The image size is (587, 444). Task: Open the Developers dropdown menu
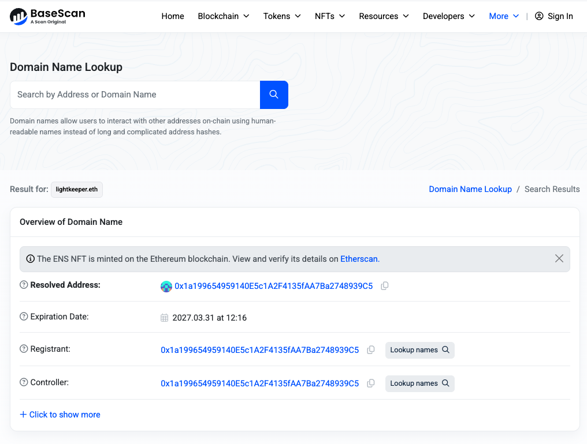(x=449, y=16)
